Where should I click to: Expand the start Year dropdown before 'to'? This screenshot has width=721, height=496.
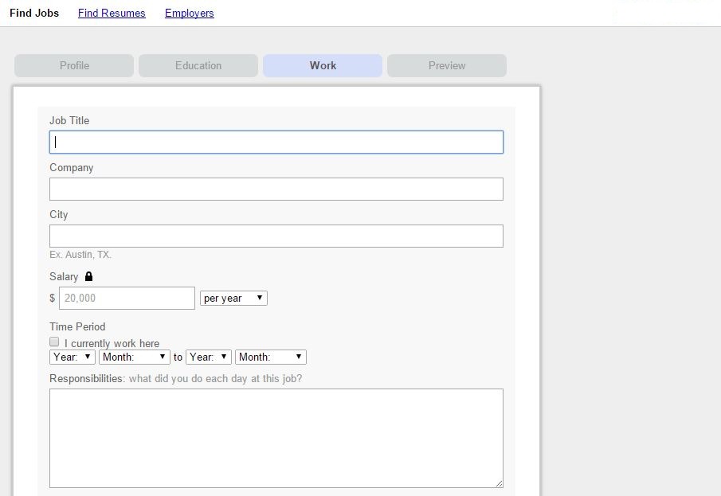[72, 357]
